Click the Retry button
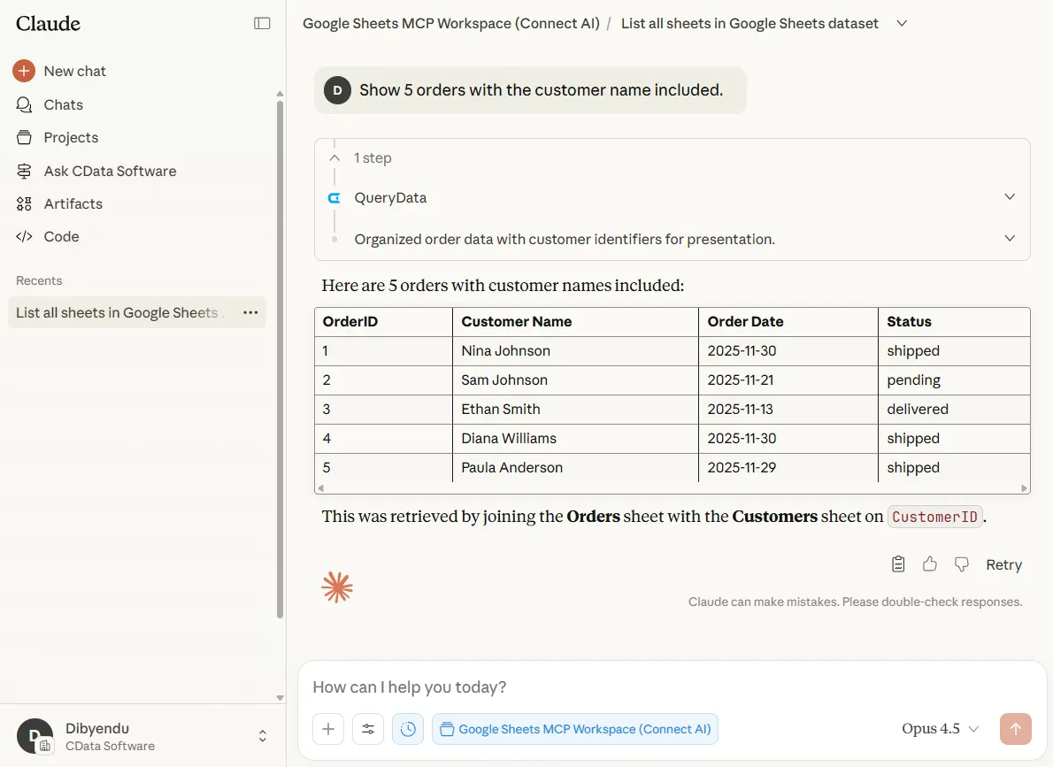The image size is (1053, 767). coord(1003,564)
